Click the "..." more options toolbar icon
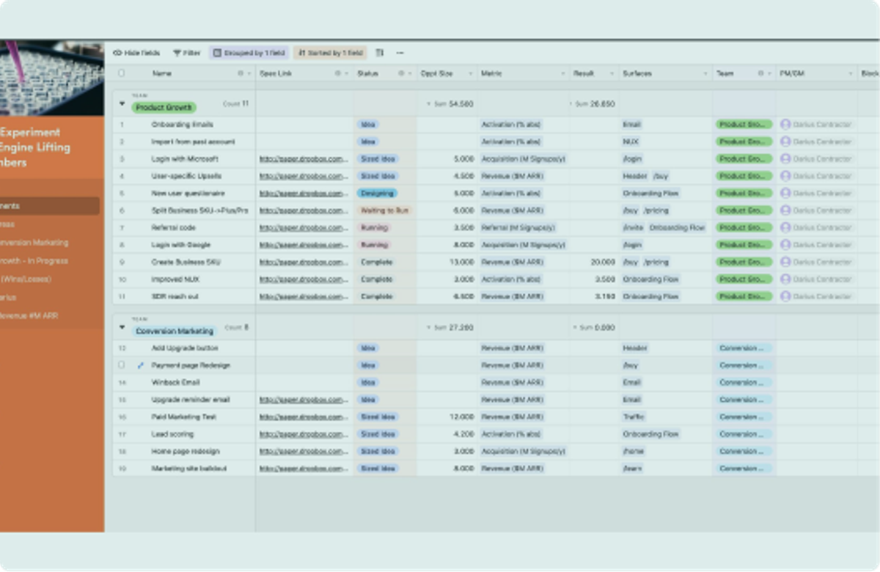 (400, 53)
